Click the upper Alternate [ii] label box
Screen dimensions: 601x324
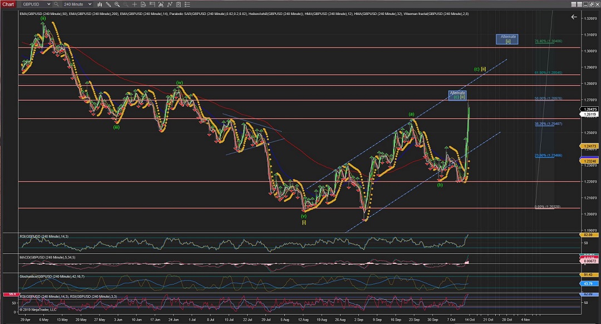coord(508,39)
